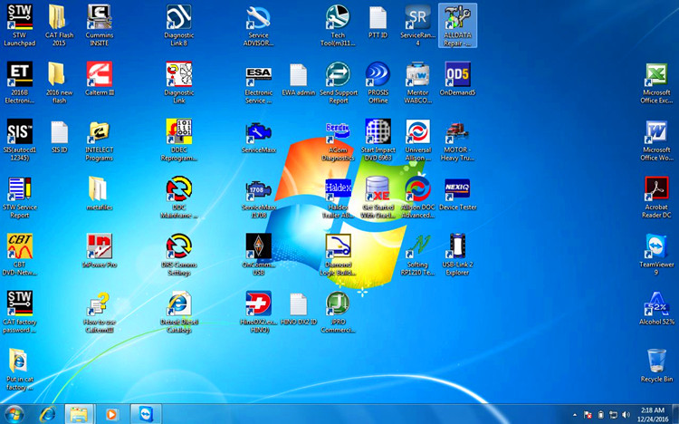Open the HINO DX2 ID text file
This screenshot has height=424, width=679.
[299, 308]
